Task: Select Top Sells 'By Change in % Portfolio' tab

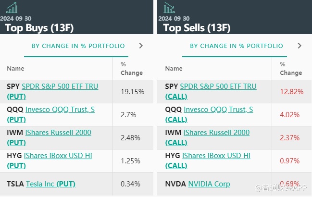Action: tap(237, 46)
